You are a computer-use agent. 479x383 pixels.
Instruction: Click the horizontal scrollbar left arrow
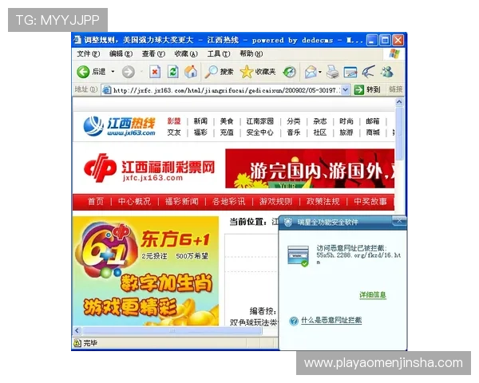[77, 331]
